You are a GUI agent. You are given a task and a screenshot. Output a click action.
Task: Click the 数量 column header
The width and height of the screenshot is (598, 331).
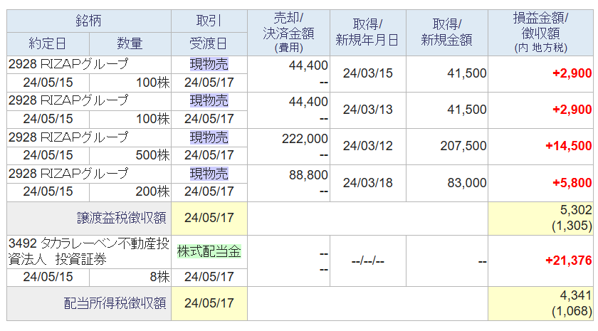point(130,44)
